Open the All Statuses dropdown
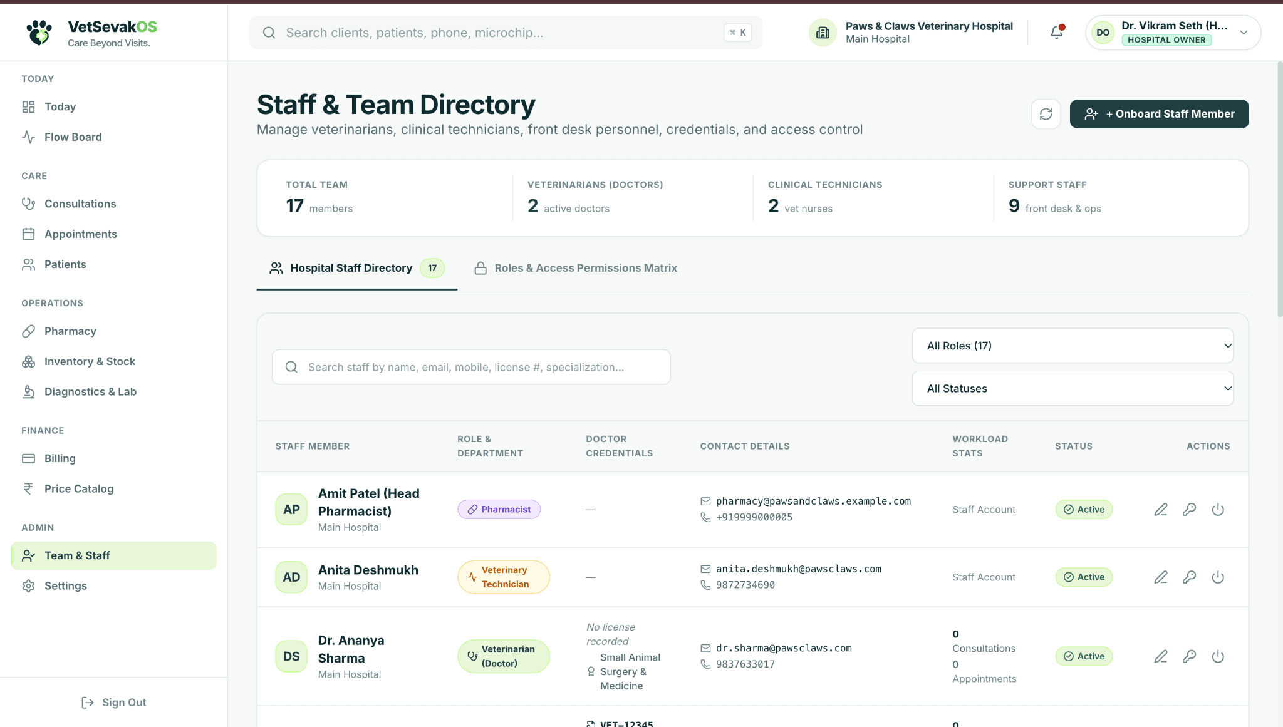The image size is (1283, 727). (x=1073, y=388)
